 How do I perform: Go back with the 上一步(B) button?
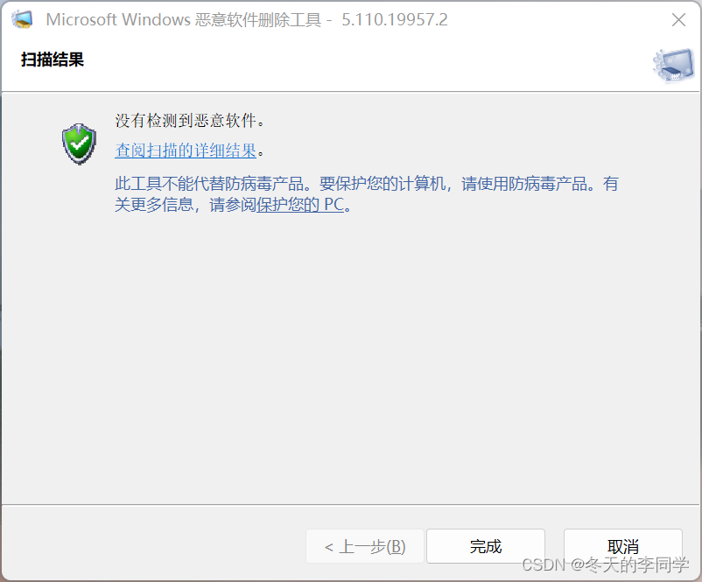[365, 546]
